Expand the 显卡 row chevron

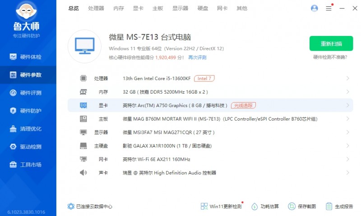(347, 105)
